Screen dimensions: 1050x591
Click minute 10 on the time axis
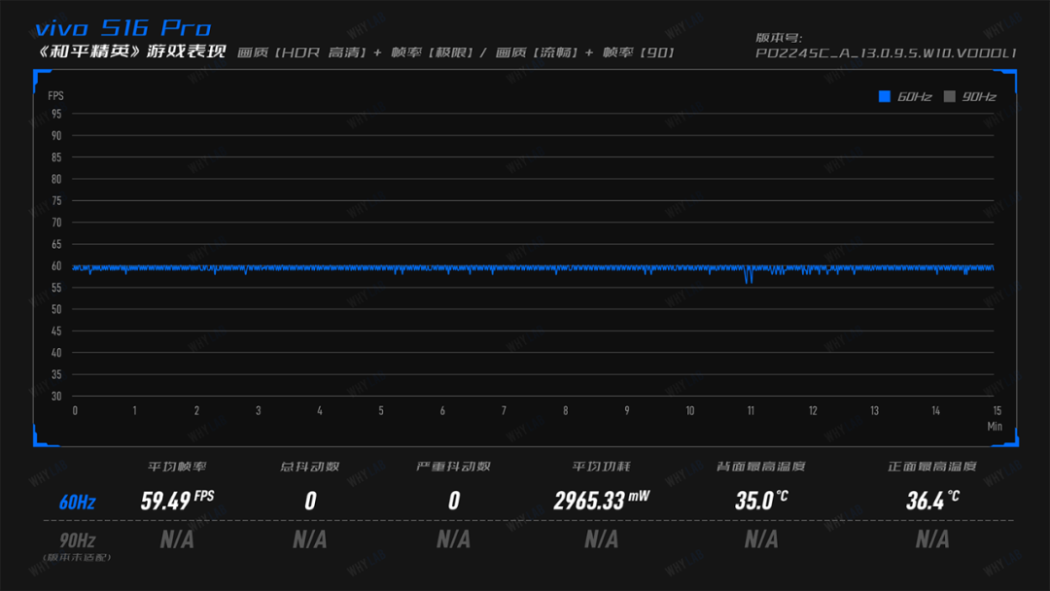tap(689, 411)
